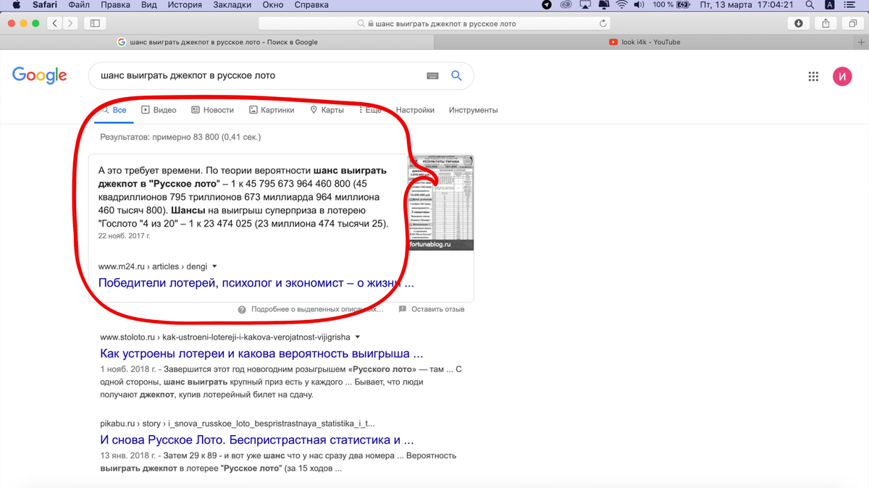Open search Настройки
Image resolution: width=869 pixels, height=488 pixels.
(x=415, y=110)
